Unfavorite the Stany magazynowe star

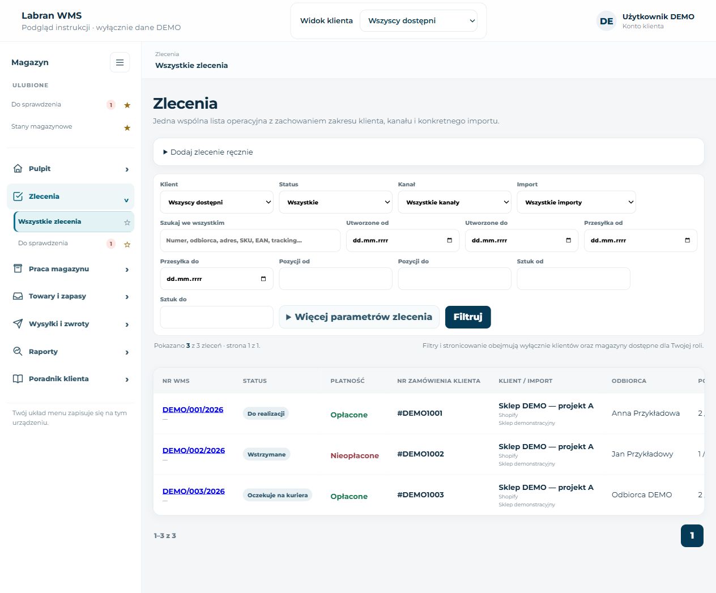pyautogui.click(x=127, y=127)
